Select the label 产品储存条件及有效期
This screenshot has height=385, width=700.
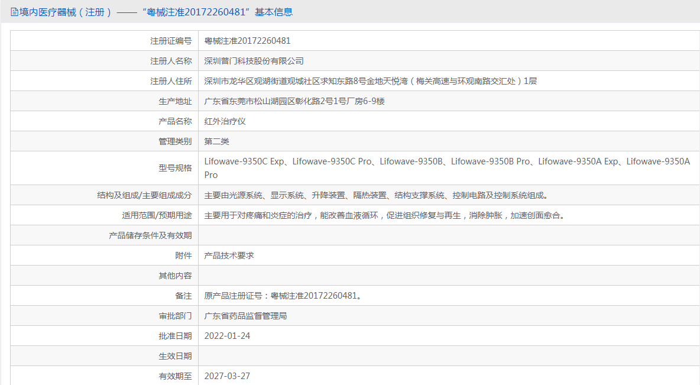pyautogui.click(x=150, y=235)
